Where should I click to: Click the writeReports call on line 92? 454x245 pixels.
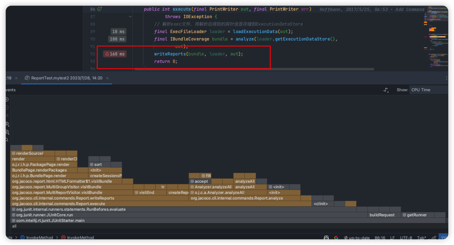(x=170, y=54)
